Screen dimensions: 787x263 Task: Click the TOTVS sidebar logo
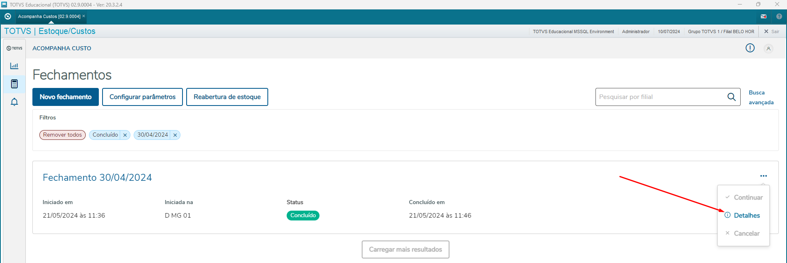pos(14,48)
